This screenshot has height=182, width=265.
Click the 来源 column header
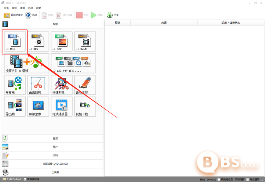(x=164, y=23)
